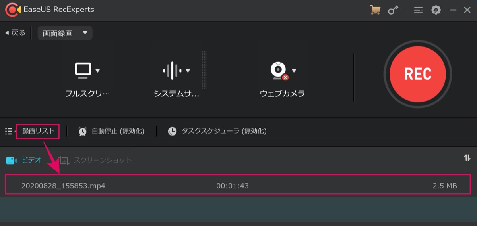Expand the full screen region dropdown arrow

point(98,71)
